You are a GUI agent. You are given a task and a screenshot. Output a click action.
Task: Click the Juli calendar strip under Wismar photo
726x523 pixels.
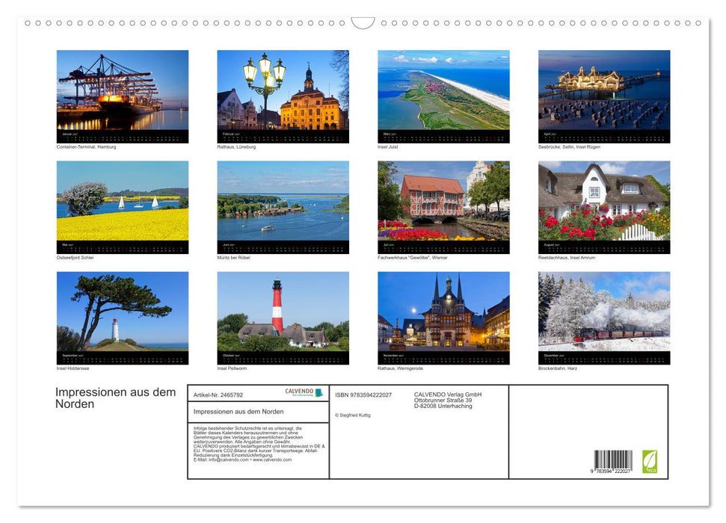point(443,247)
